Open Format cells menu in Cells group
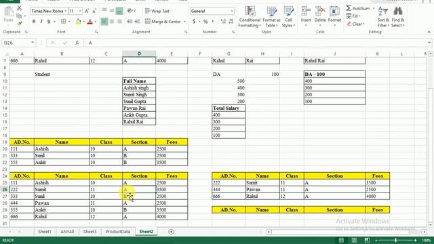This screenshot has height=244, width=434. pos(334,16)
